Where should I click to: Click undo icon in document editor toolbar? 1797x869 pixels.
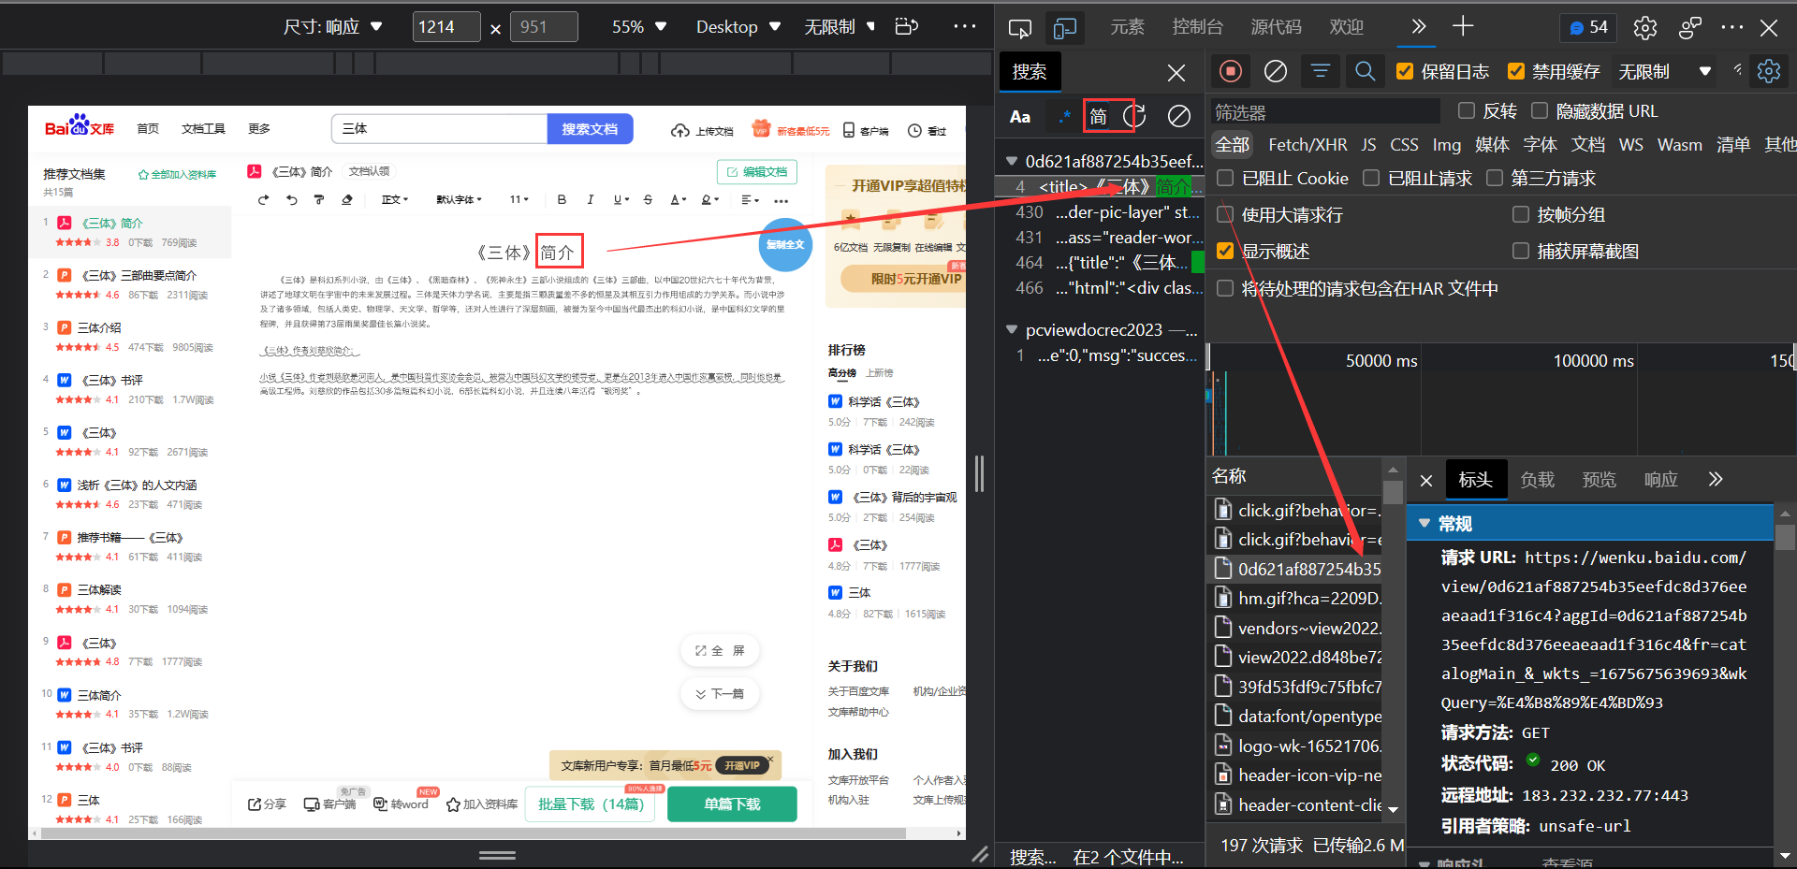click(x=291, y=199)
